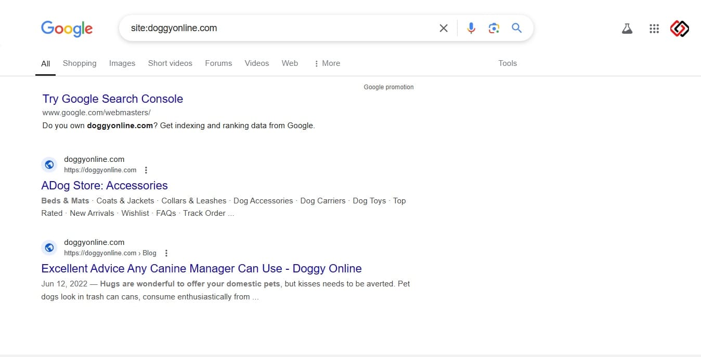Click 'Dog Carriers' in the snippet
Screen dimensions: 701x357
[x=323, y=201]
